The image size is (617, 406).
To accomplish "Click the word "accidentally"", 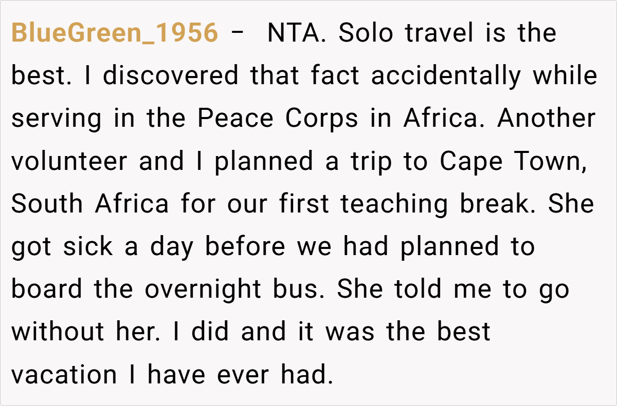I will tap(446, 76).
